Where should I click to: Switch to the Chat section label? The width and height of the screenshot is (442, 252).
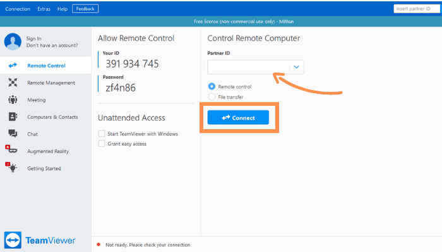click(x=32, y=134)
